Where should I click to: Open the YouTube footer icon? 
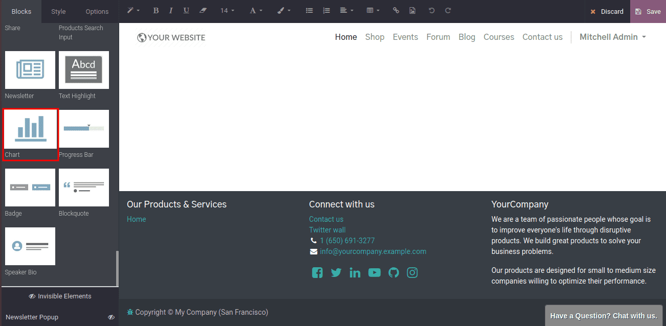pos(374,272)
